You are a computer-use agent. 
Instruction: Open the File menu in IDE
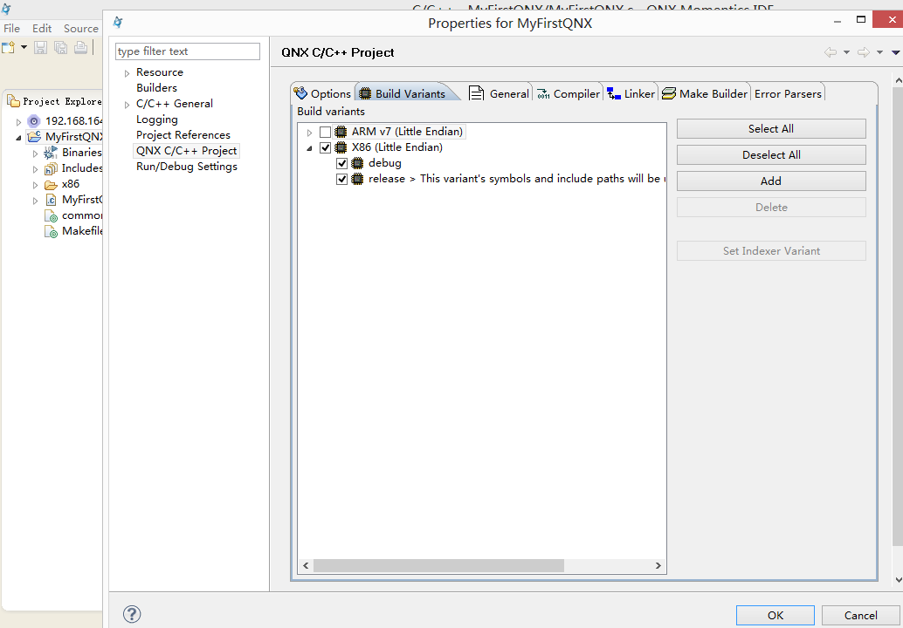tap(11, 28)
